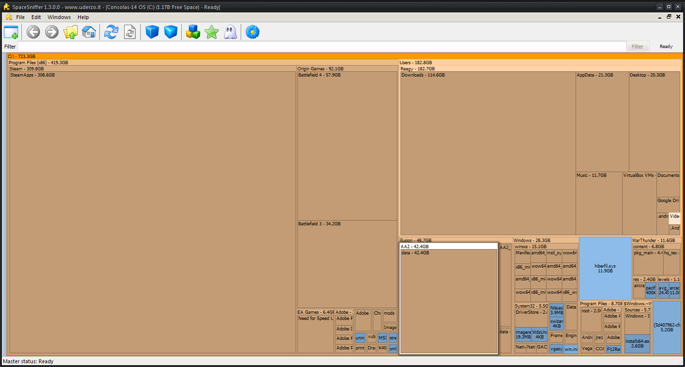The width and height of the screenshot is (685, 367).
Task: Toggle unknown space with ghost icon
Action: click(230, 32)
